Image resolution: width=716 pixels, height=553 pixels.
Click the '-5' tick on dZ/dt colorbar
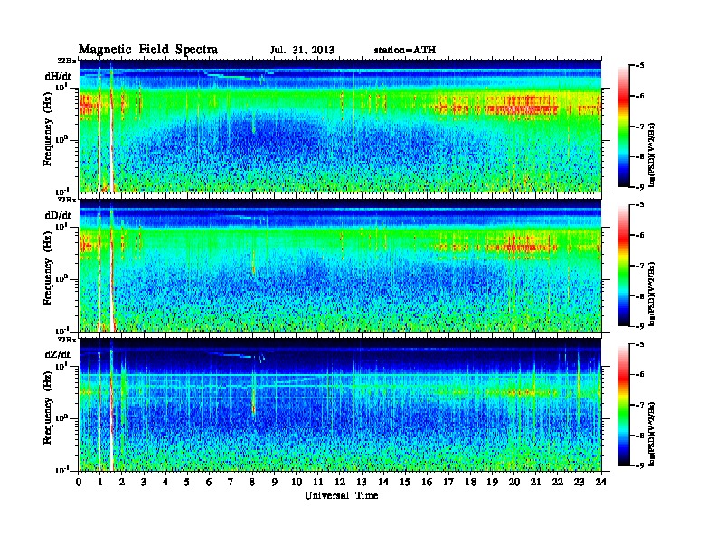[640, 344]
